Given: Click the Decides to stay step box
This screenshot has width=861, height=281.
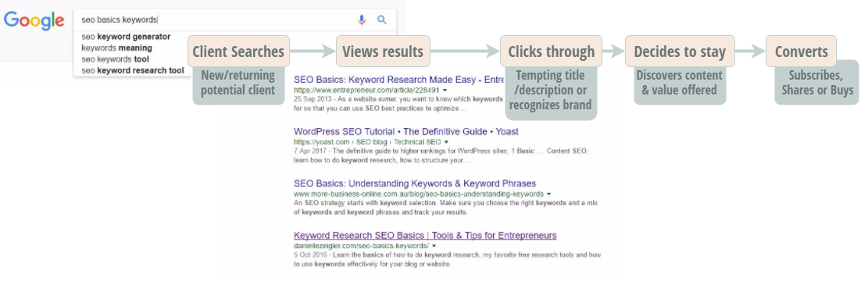Looking at the screenshot, I should pos(680,52).
